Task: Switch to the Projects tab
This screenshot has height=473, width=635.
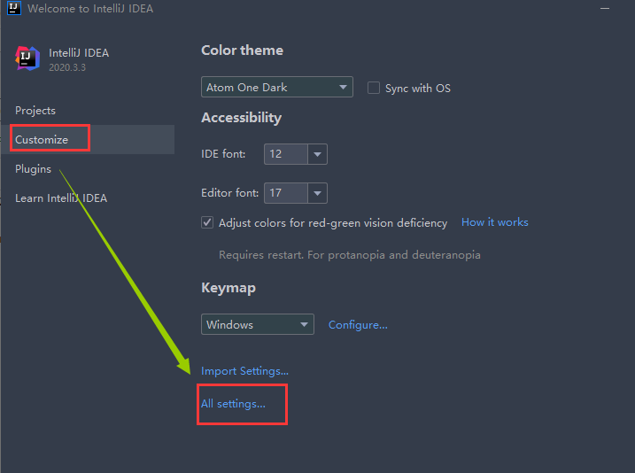Action: pos(35,111)
